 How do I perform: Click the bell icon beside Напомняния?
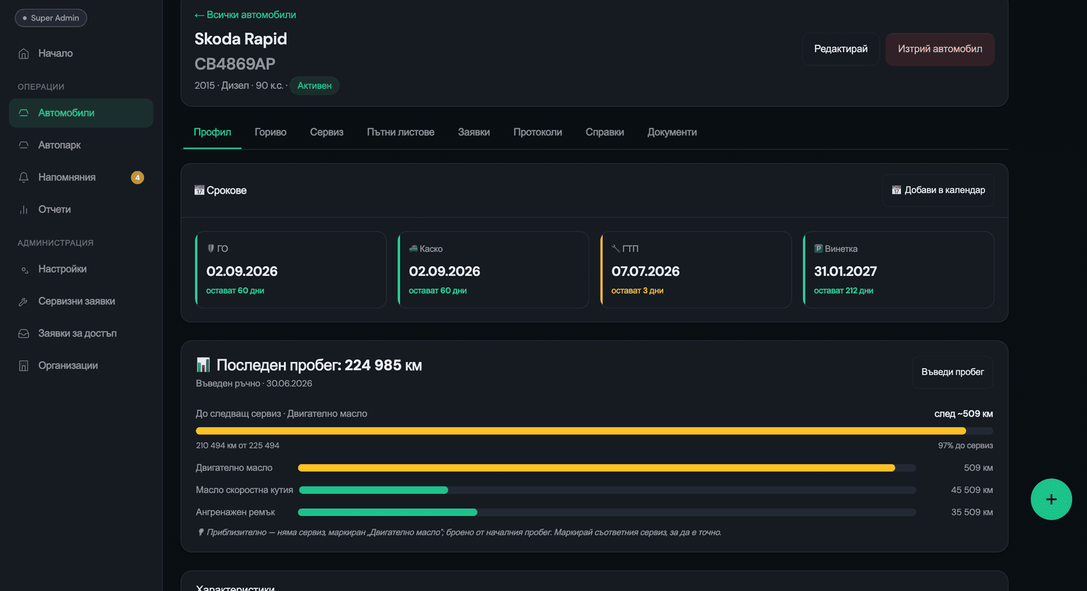(24, 177)
